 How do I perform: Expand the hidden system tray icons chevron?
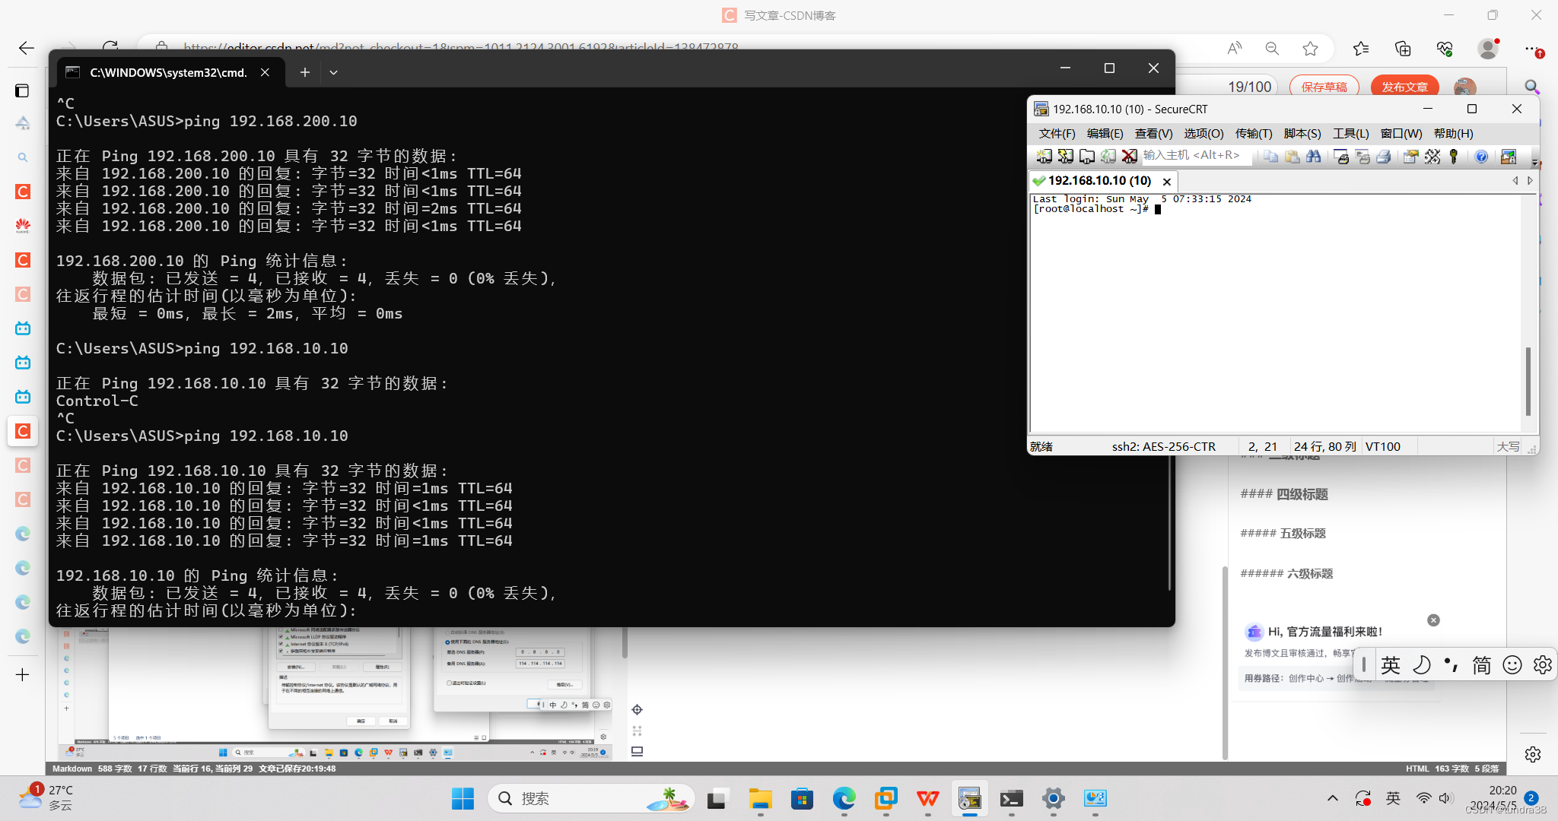point(1333,798)
